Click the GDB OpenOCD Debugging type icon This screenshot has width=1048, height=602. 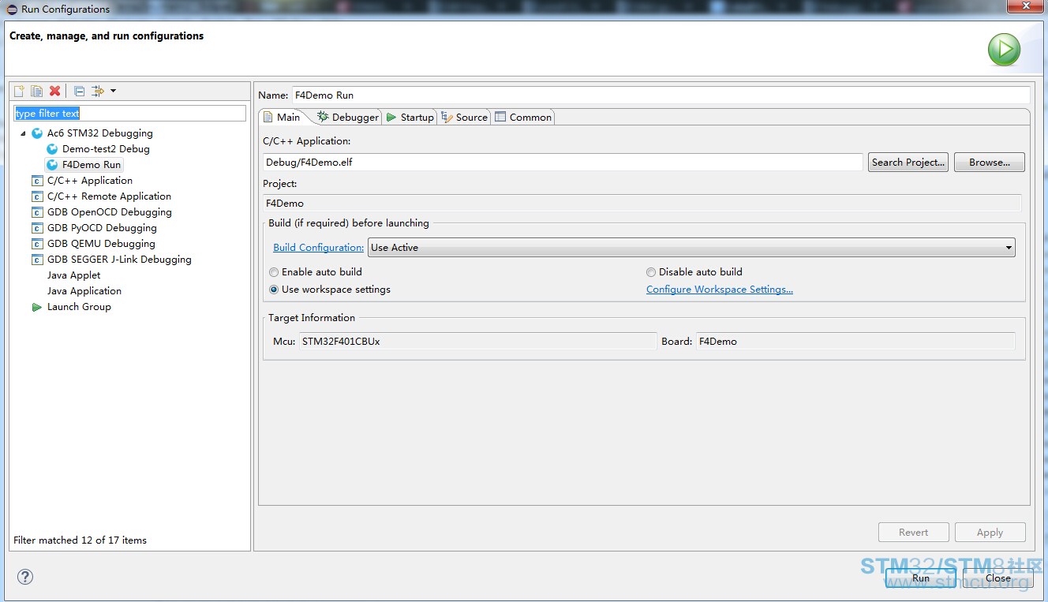(37, 212)
